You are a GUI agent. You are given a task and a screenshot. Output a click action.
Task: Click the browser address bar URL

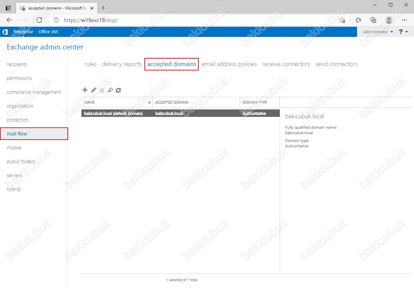91,20
